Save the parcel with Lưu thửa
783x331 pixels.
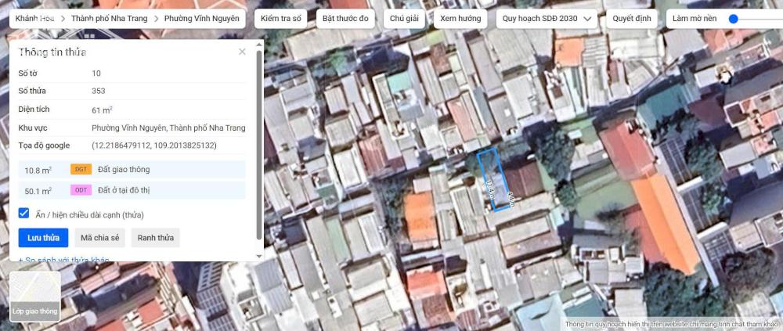(x=43, y=238)
